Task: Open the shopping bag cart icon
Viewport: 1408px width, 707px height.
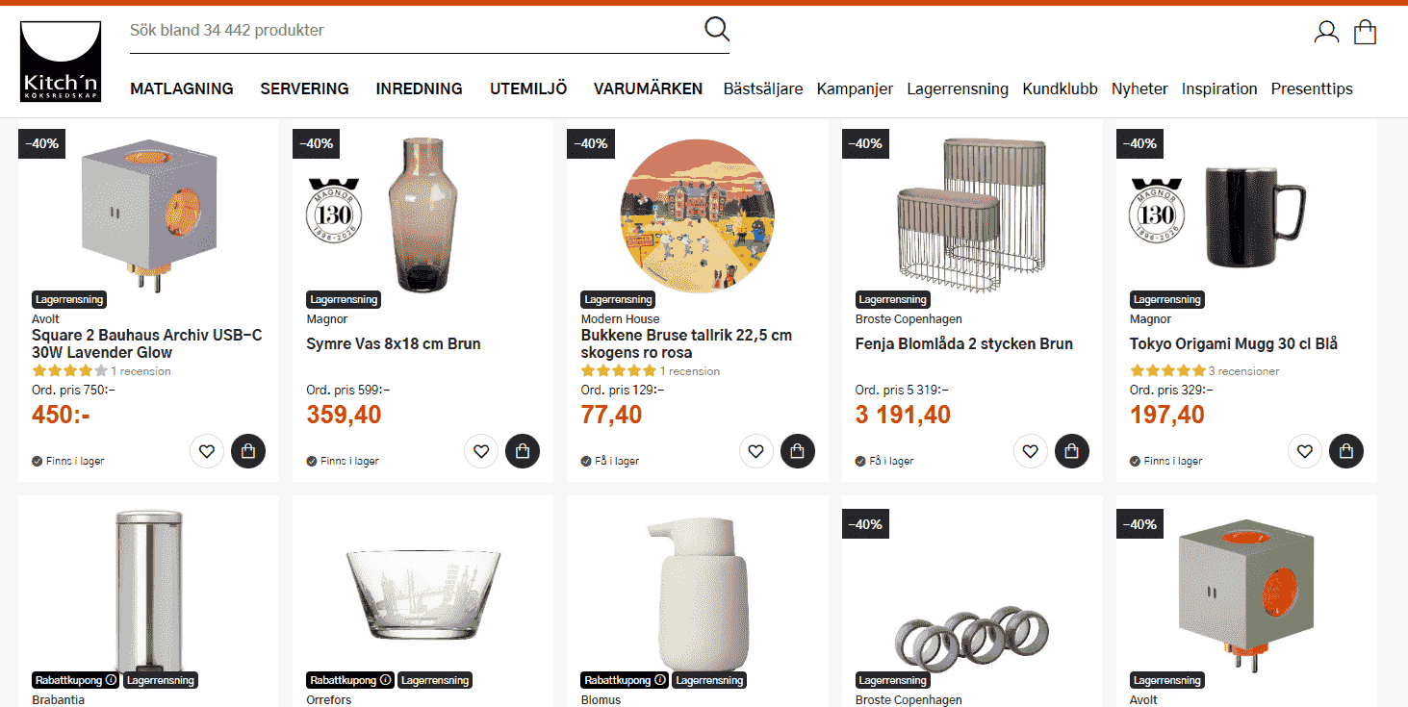Action: coord(1365,32)
